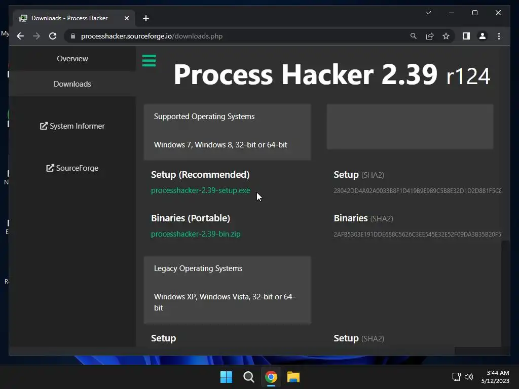Open a new tab with the plus button
The image size is (519, 389).
coord(146,18)
